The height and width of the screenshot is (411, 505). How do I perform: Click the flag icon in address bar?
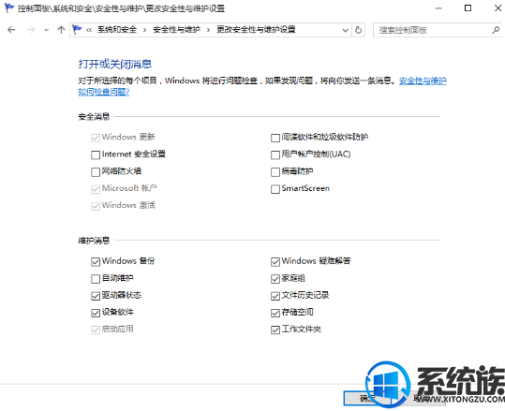pos(77,30)
